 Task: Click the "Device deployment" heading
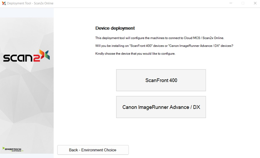(x=115, y=28)
